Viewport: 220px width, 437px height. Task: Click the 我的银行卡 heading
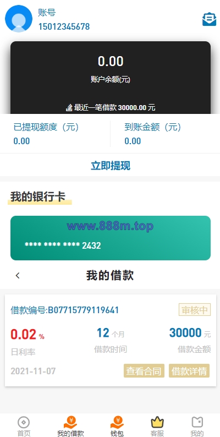(x=38, y=197)
